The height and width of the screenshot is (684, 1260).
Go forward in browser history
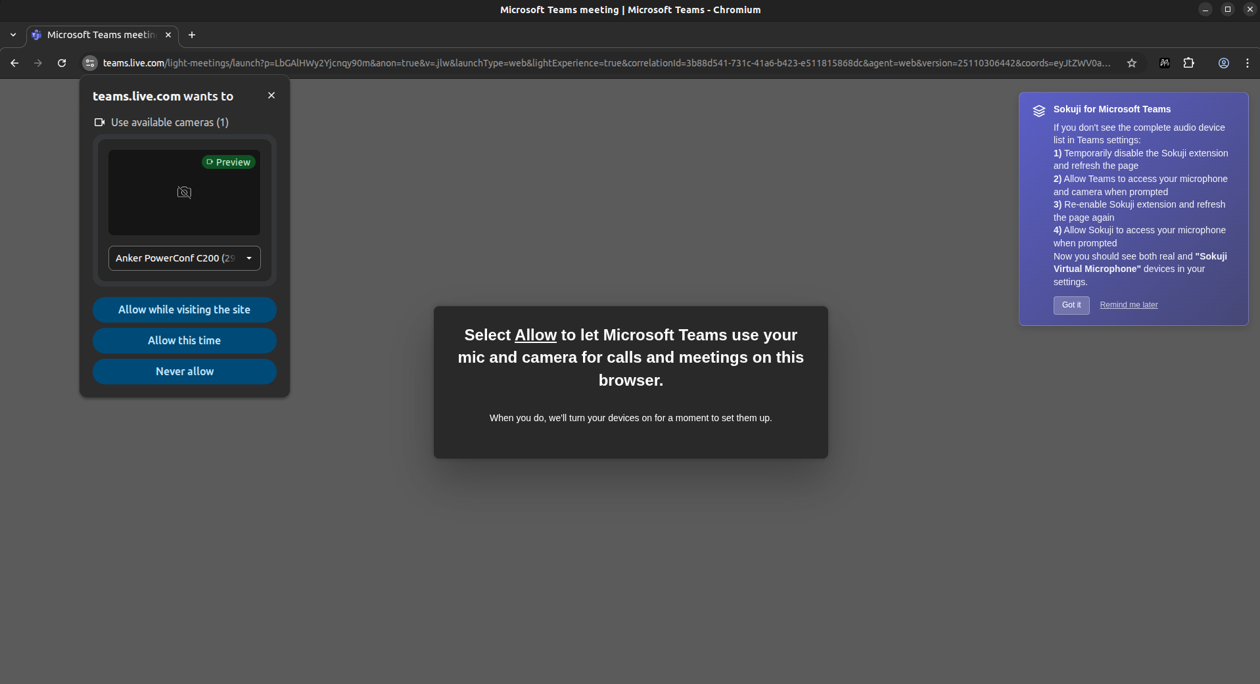coord(38,63)
